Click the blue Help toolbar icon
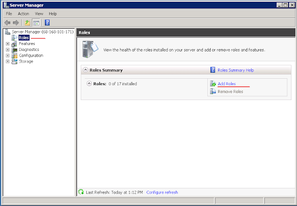The height and width of the screenshot is (206, 297). [x=47, y=23]
